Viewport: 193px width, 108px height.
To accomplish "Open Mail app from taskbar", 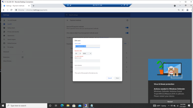I will click(x=80, y=105).
